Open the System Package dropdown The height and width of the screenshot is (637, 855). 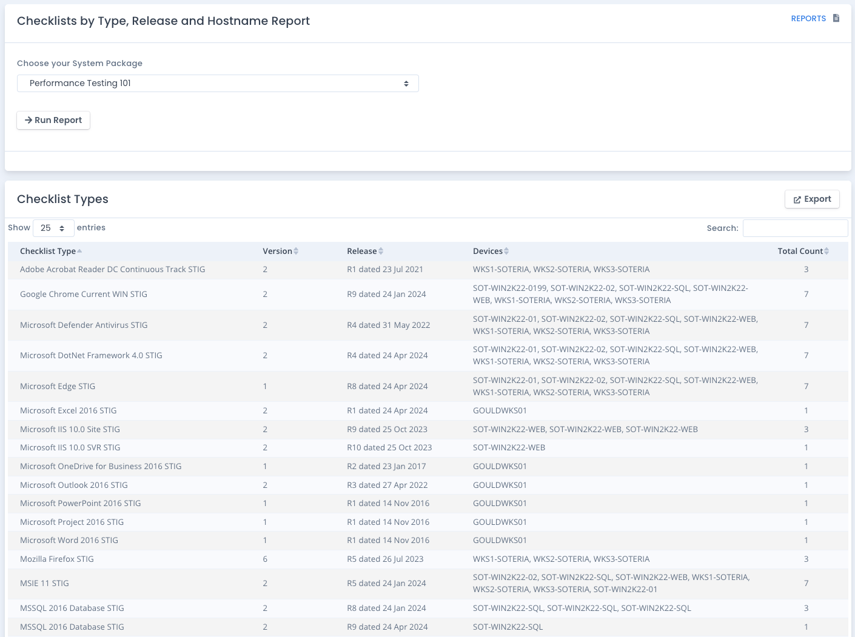[x=218, y=83]
